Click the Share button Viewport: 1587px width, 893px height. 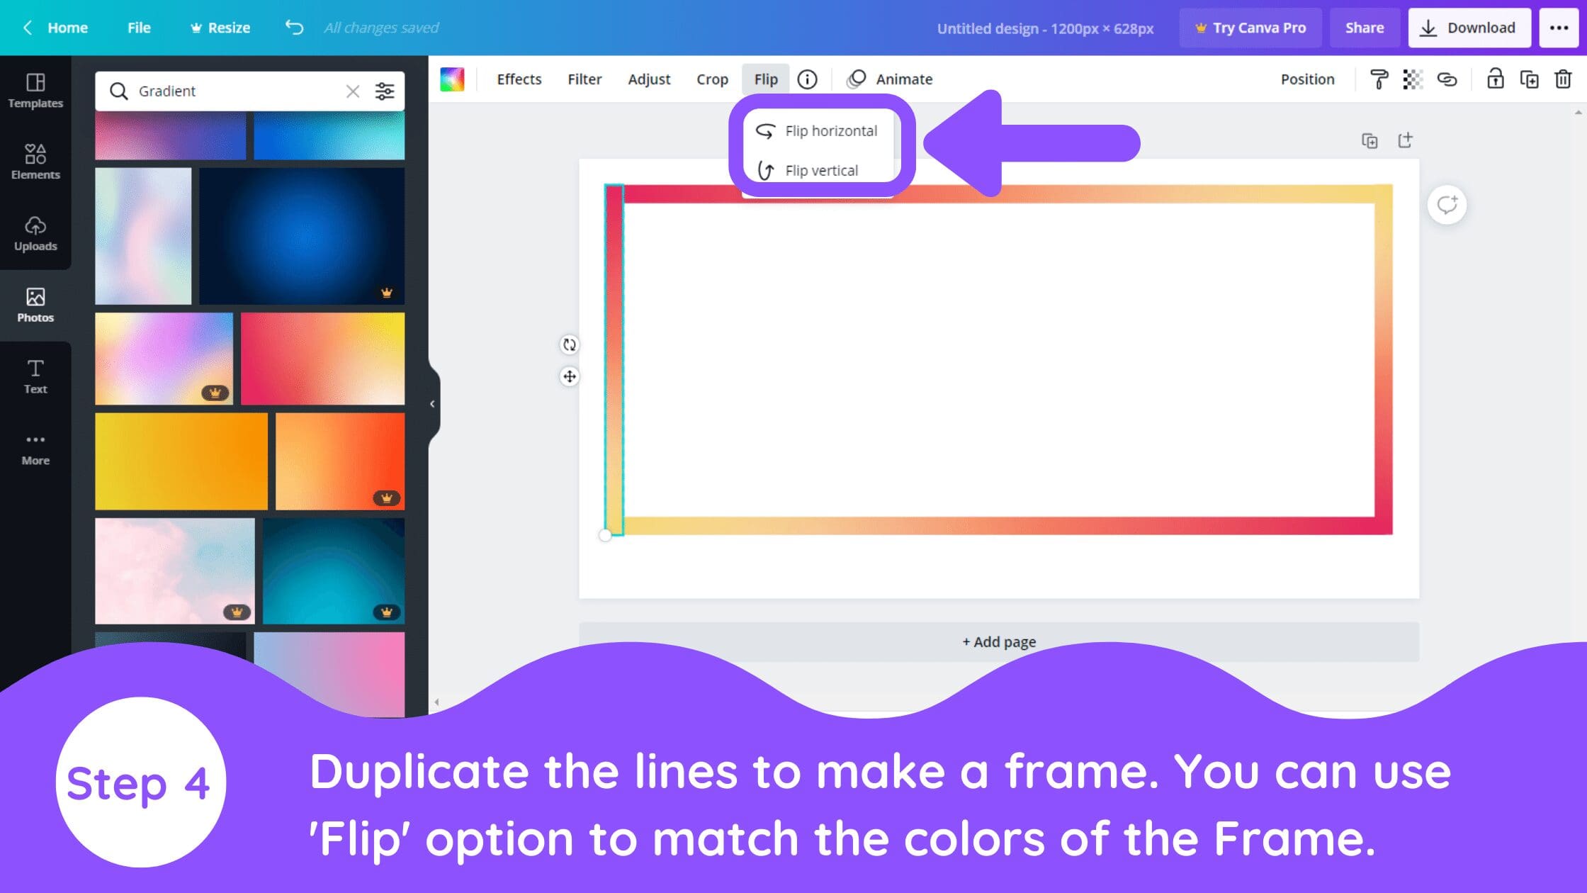[x=1365, y=26]
